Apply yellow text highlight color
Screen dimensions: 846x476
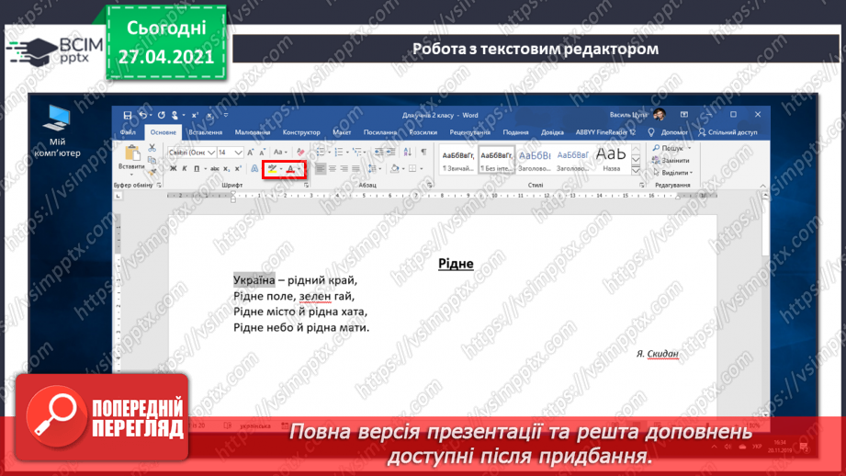[x=273, y=169]
